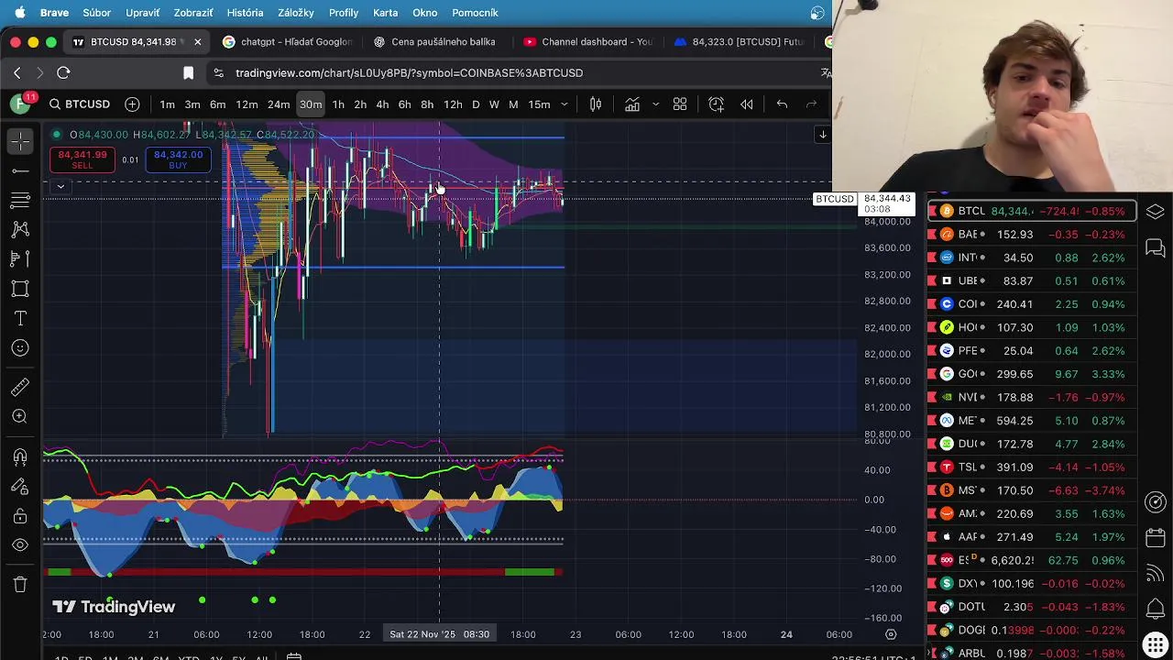1173x660 pixels.
Task: Open the Brave application menu
Action: pos(54,13)
